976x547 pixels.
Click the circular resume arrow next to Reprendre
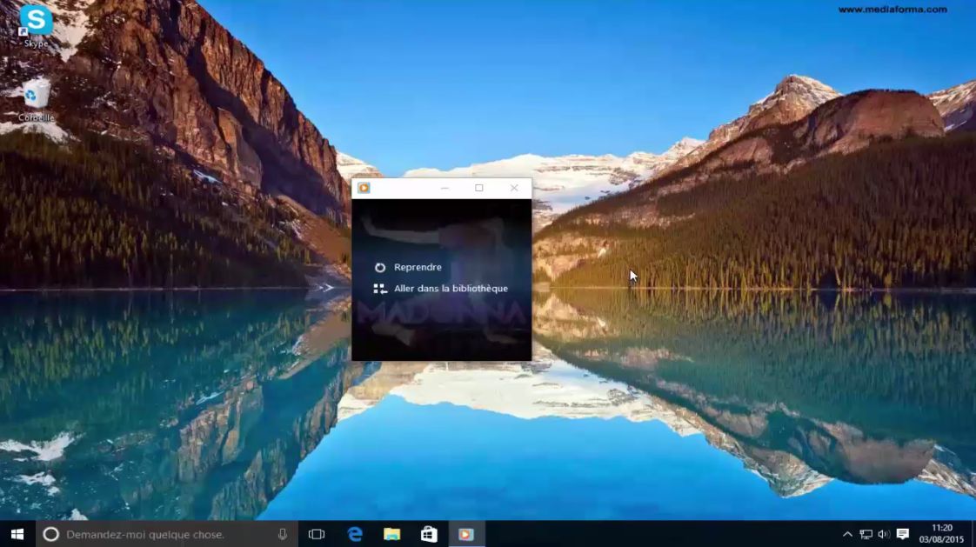(x=381, y=267)
